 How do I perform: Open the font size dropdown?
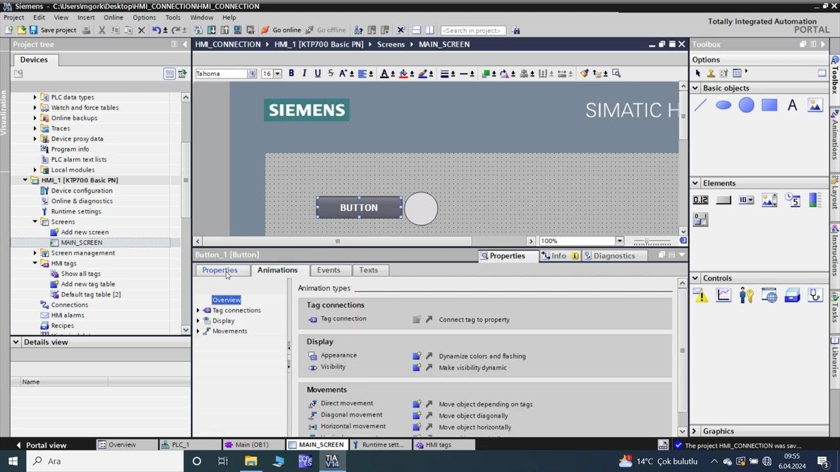pos(278,73)
